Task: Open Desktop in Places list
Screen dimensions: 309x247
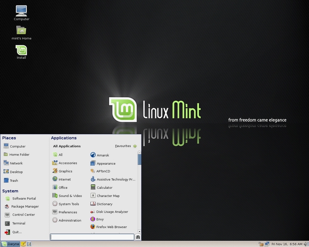Action: (13, 172)
